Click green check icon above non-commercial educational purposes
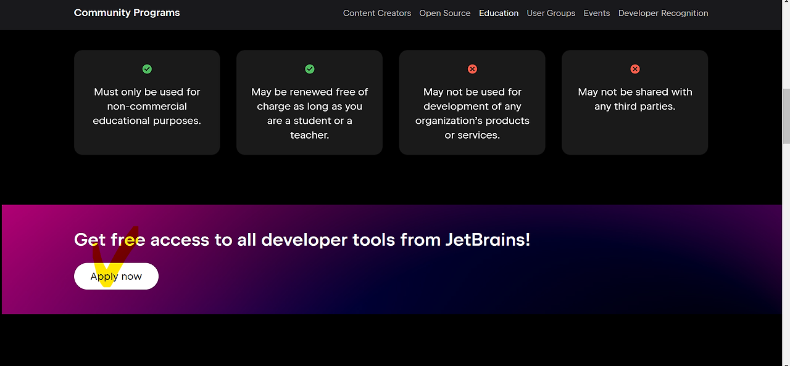 coord(147,69)
